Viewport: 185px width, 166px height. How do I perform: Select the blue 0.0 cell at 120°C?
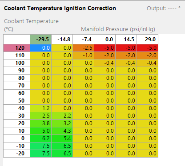(41, 48)
